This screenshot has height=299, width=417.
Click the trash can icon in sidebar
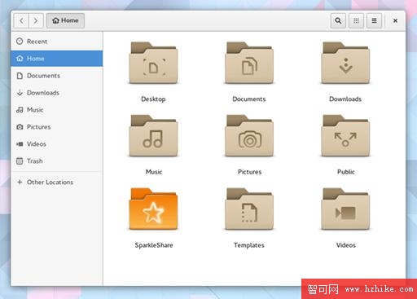click(x=20, y=161)
